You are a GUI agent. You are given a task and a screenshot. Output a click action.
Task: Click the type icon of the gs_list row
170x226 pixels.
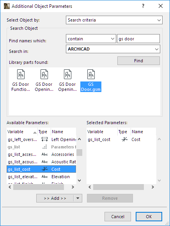(x=44, y=147)
